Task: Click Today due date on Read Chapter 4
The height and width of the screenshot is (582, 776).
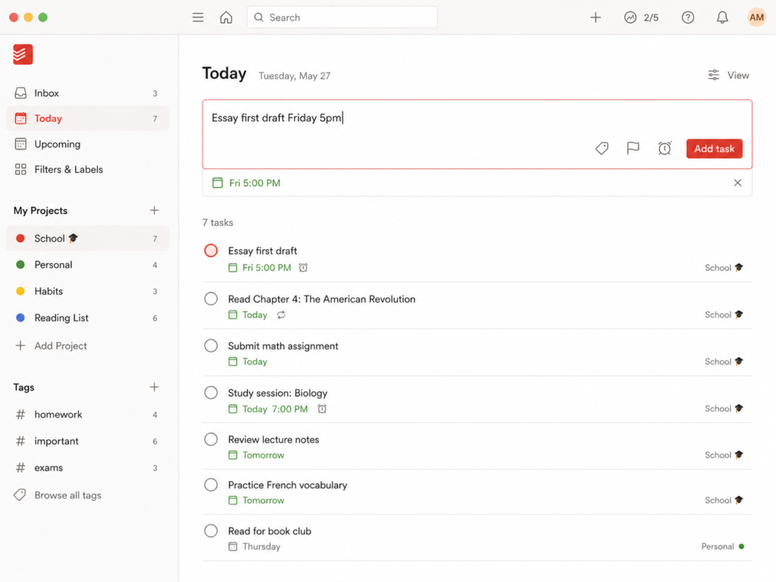Action: click(x=248, y=314)
